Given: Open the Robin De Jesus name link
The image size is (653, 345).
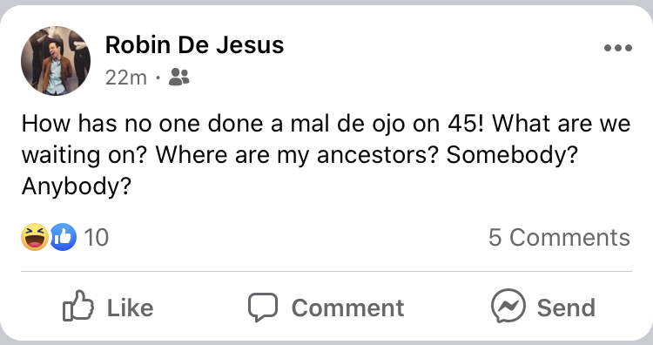Looking at the screenshot, I should 194,44.
